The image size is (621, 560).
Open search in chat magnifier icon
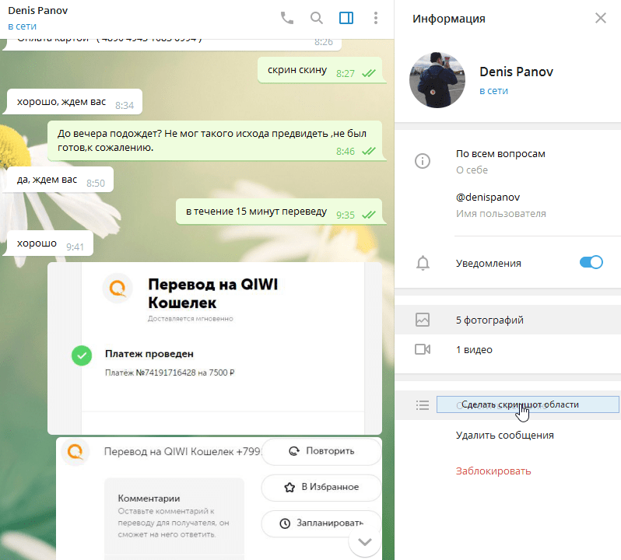317,18
